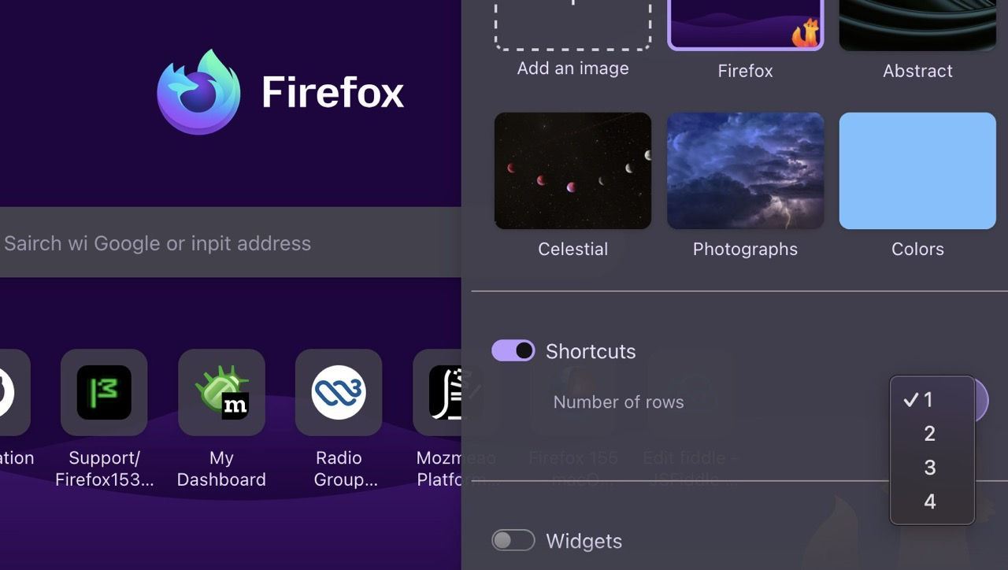Image resolution: width=1008 pixels, height=570 pixels.
Task: Enable the Widgets toggle
Action: tap(513, 541)
